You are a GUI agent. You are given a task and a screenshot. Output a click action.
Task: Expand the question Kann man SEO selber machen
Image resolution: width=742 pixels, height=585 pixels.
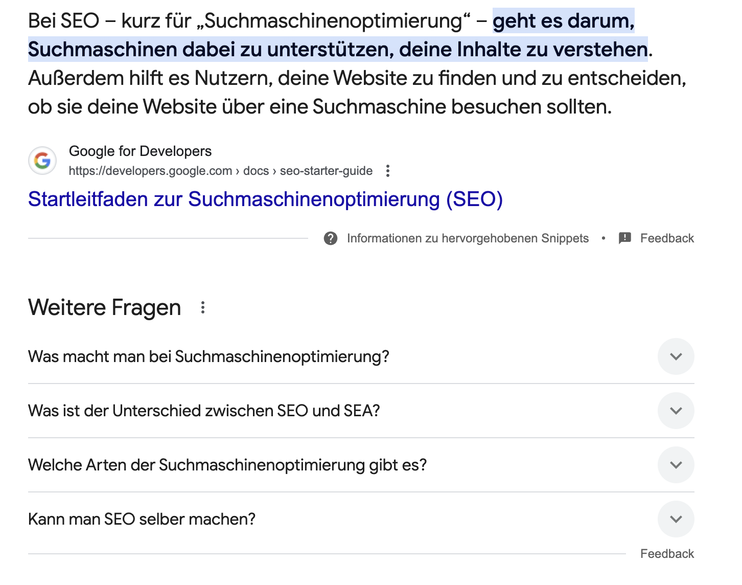pyautogui.click(x=676, y=519)
